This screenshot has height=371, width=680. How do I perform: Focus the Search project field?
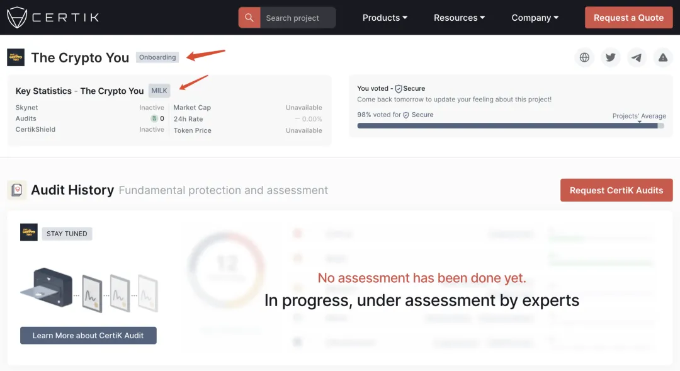coord(298,18)
